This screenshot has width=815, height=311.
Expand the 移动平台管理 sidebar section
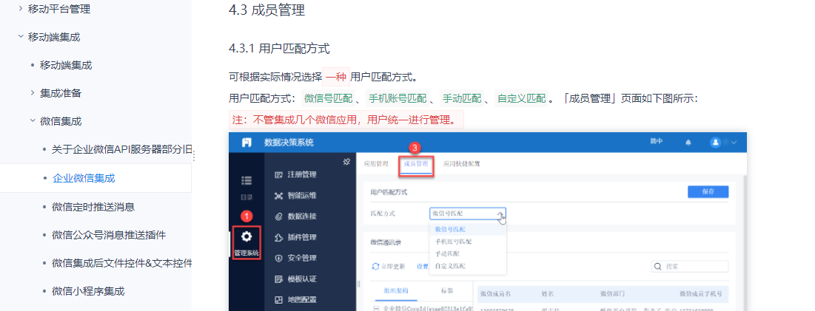[20, 9]
